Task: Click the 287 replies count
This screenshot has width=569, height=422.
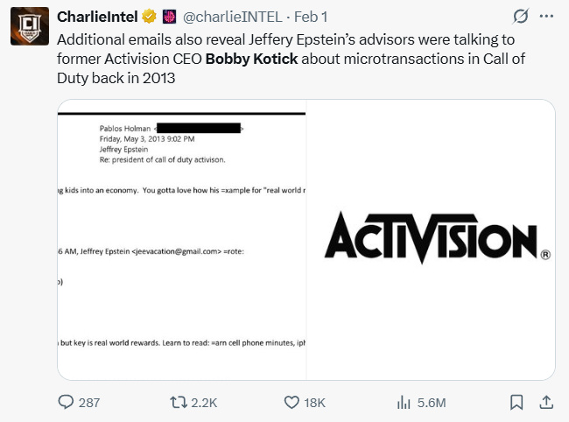Action: [89, 402]
